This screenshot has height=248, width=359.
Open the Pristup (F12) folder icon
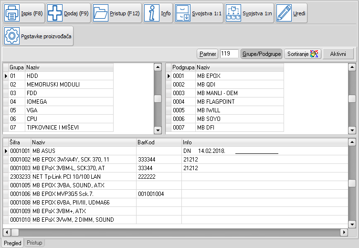101,13
